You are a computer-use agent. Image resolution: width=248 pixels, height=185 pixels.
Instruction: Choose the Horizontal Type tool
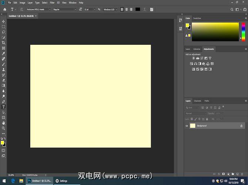(x=4, y=107)
